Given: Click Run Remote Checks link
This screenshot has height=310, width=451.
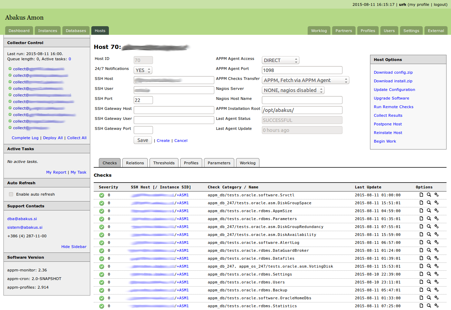Looking at the screenshot, I should point(393,107).
